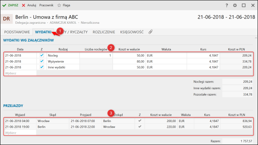
Task: Open the DIETY / RYCZAŁTY tab
Action: click(x=72, y=32)
